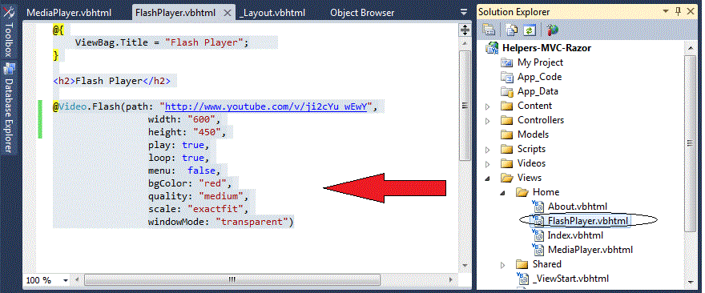This screenshot has height=293, width=705.
Task: Expand the Shared folder
Action: pos(503,265)
